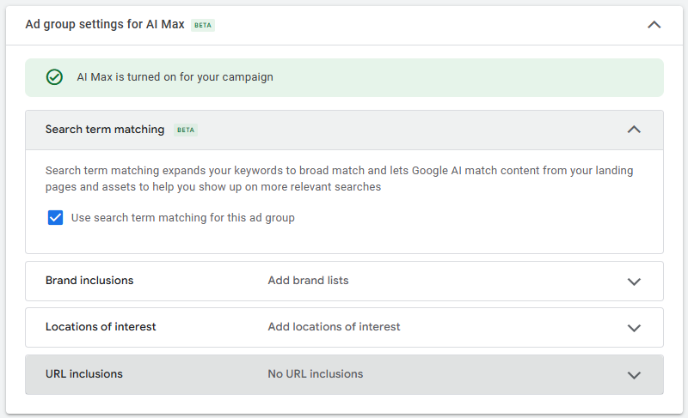
Task: Uncheck Use search term matching for this ad group
Action: coord(55,217)
